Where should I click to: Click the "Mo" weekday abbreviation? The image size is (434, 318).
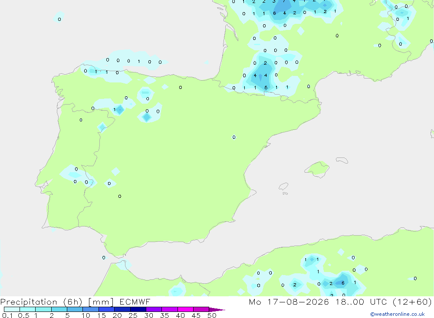click(255, 302)
